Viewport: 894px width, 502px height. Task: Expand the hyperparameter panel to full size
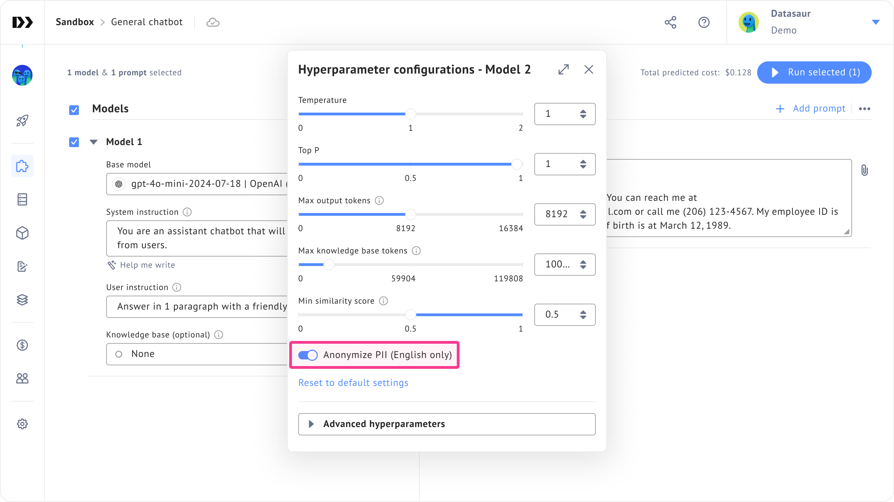coord(564,69)
